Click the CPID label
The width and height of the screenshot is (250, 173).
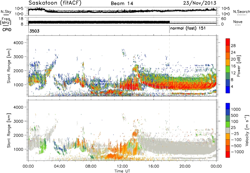[x=7, y=30]
